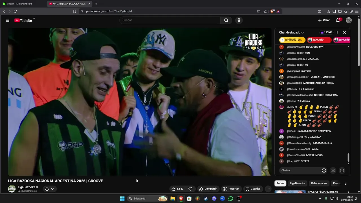Click the video player area

tap(140, 102)
